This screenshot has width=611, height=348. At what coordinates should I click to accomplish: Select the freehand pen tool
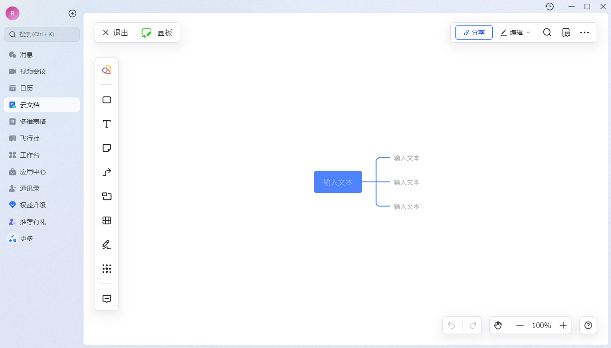(107, 245)
